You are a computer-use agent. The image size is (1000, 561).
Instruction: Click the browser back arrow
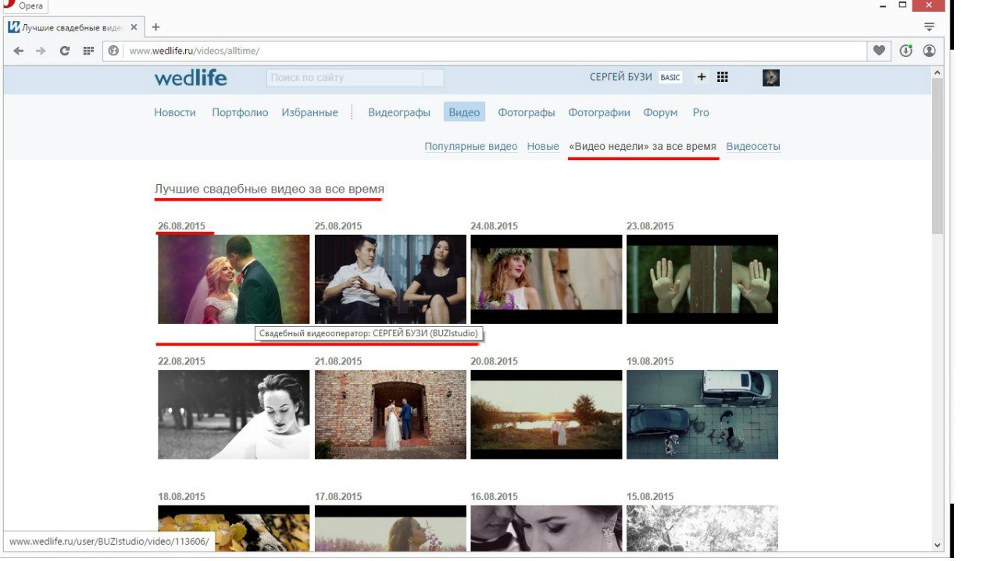tap(18, 51)
